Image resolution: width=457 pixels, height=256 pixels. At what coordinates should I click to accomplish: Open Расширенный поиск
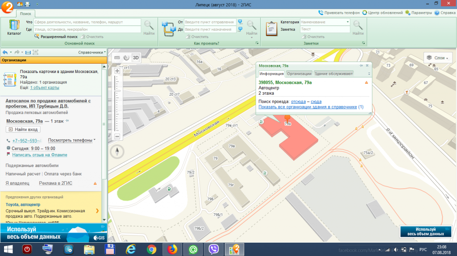56,37
